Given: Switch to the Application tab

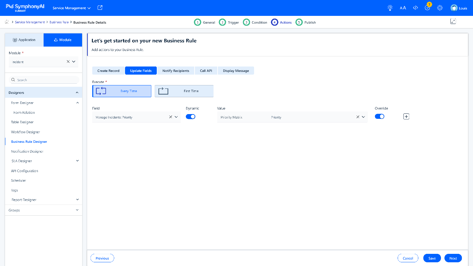Looking at the screenshot, I should click(24, 39).
